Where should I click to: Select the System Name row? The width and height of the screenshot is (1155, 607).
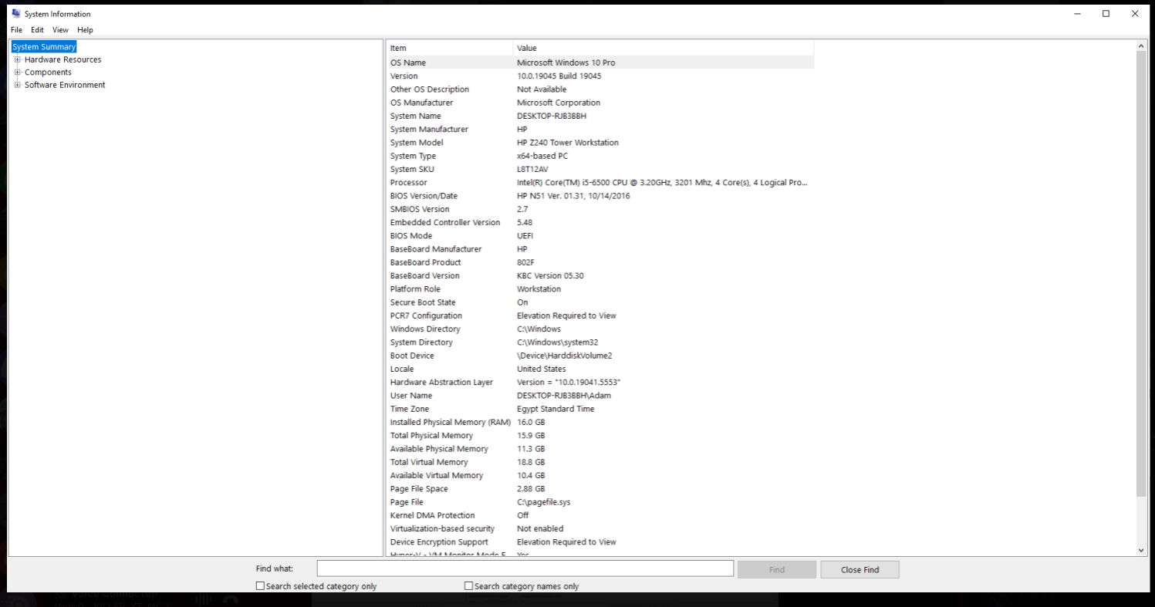coord(600,116)
